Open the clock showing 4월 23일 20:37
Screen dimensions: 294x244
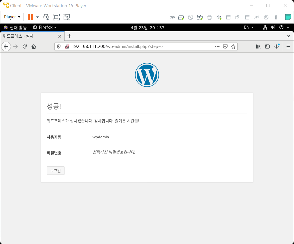(x=148, y=28)
